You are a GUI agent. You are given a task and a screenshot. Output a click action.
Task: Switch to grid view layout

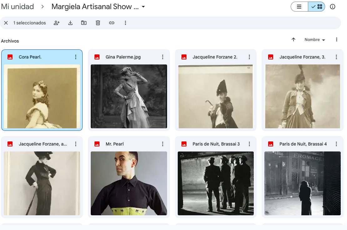pyautogui.click(x=316, y=7)
